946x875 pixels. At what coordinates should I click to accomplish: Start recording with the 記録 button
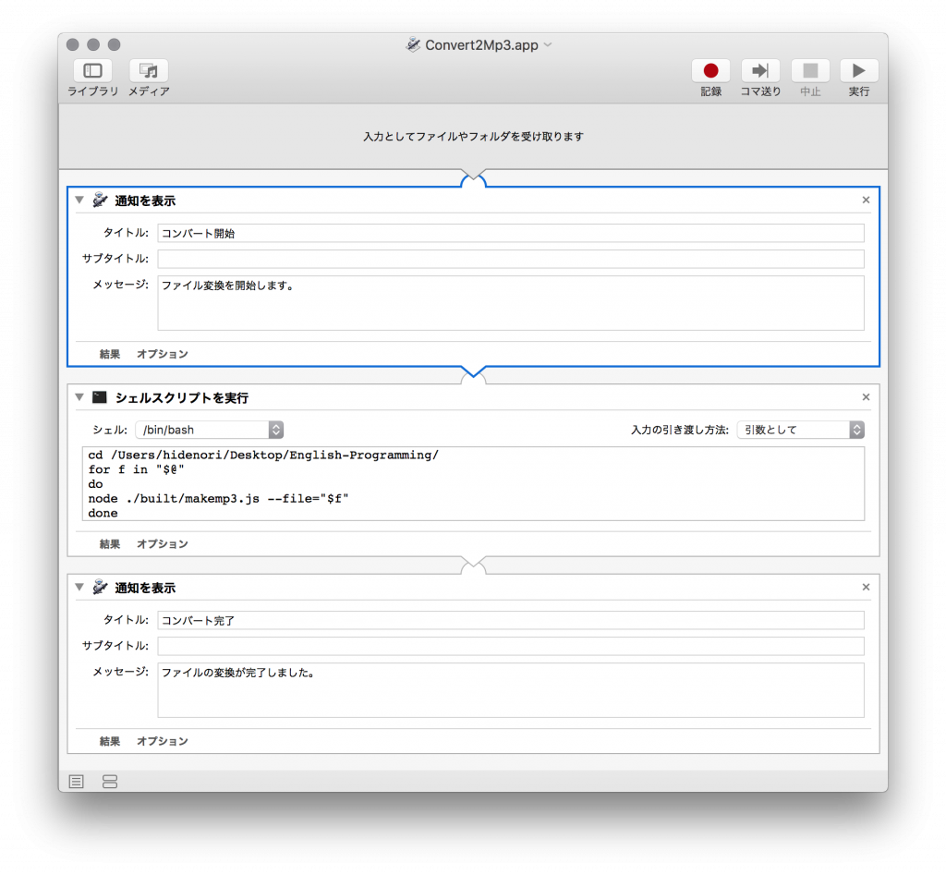point(710,70)
